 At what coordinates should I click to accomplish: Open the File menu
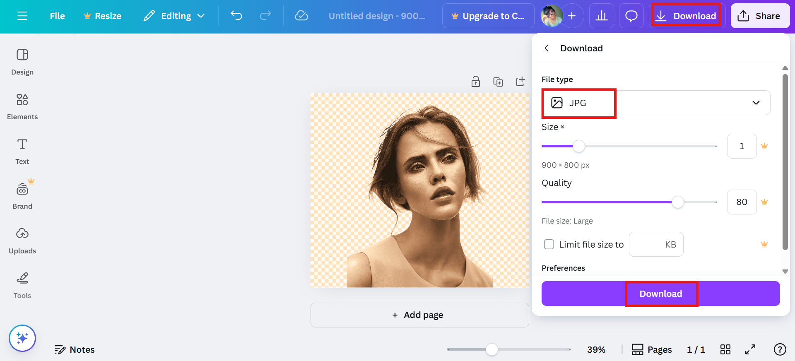(x=57, y=16)
